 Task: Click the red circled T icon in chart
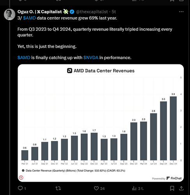(x=21, y=177)
